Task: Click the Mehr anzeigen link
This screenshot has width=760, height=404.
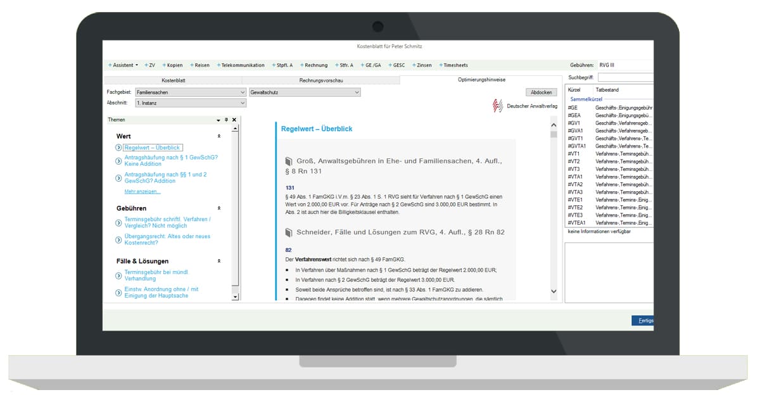Action: coord(142,191)
